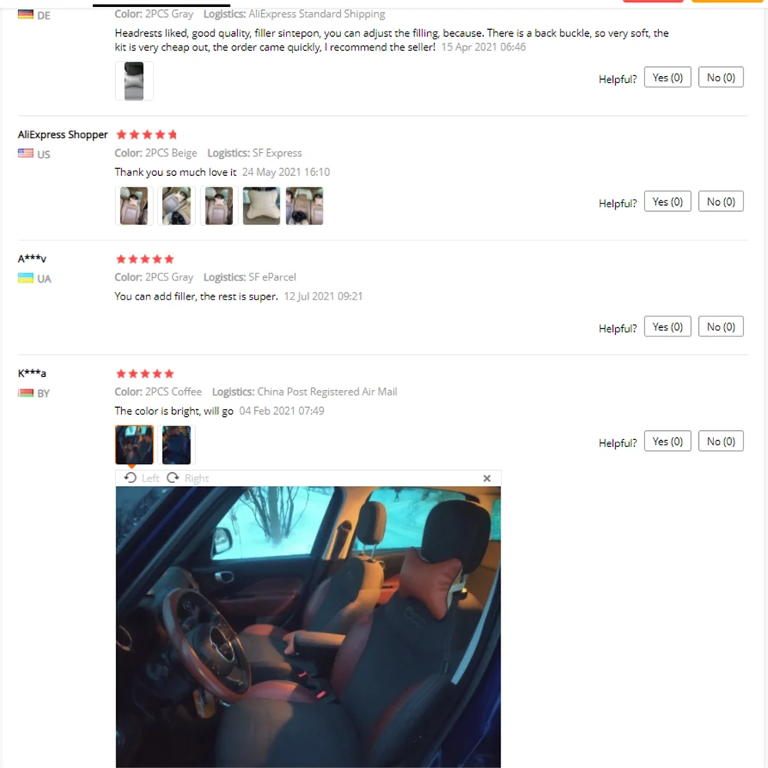Rotate the review photo right

187,478
